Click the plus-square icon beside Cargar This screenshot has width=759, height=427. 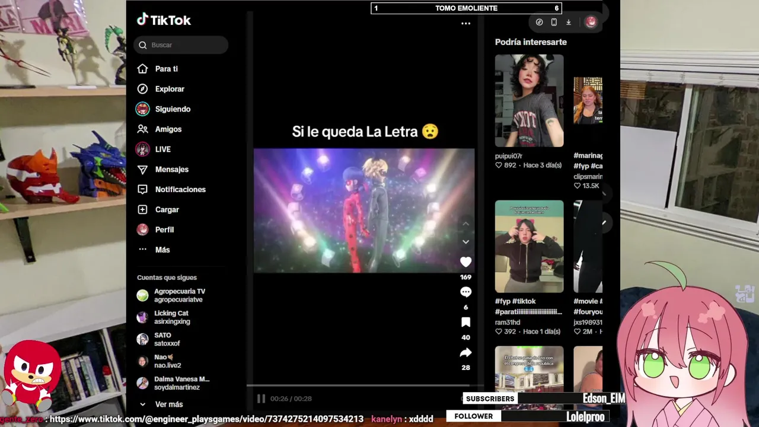[x=142, y=210]
